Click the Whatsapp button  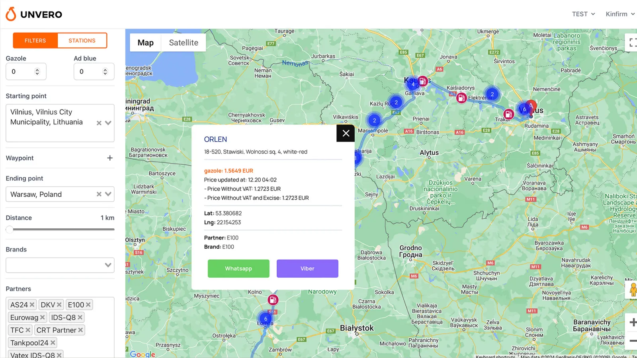[238, 268]
